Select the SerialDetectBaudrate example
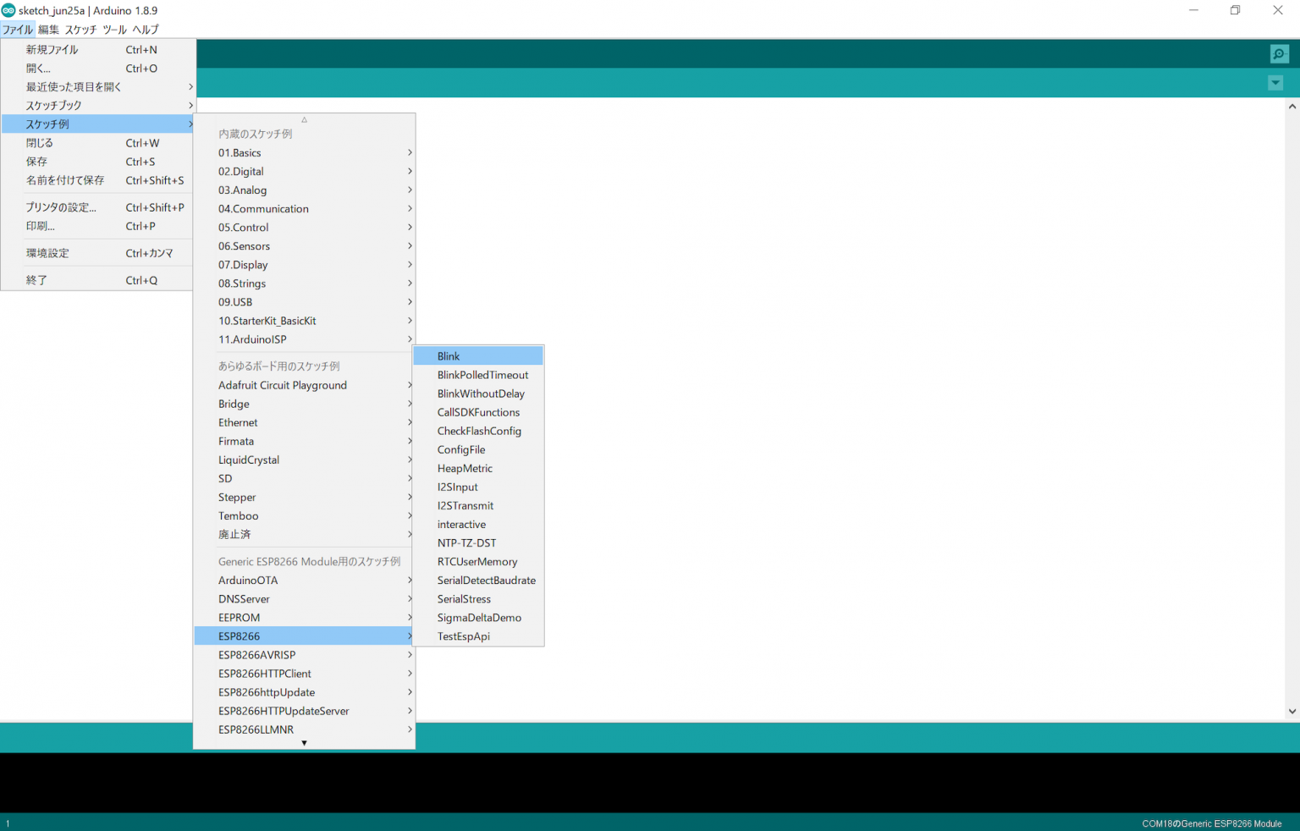Image resolution: width=1300 pixels, height=831 pixels. pos(486,581)
